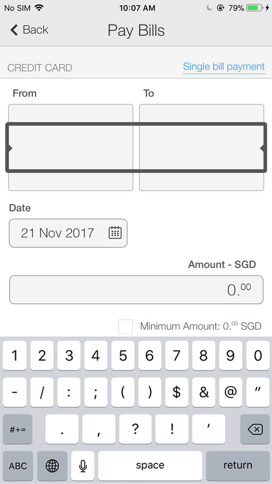Tap the space bar key
Viewport: 272px width, 484px height.
coord(150,466)
